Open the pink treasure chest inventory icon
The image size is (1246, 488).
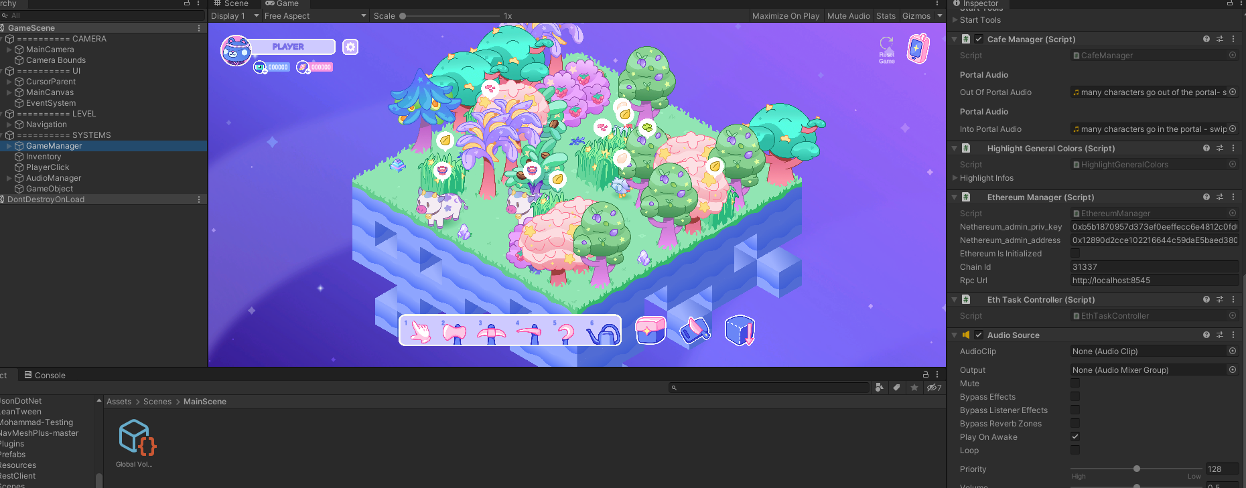coord(650,330)
